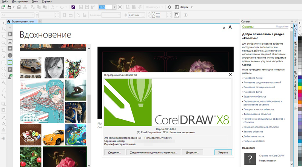
Task: Click gallery scrollbar up arrow
Action: pos(89,49)
